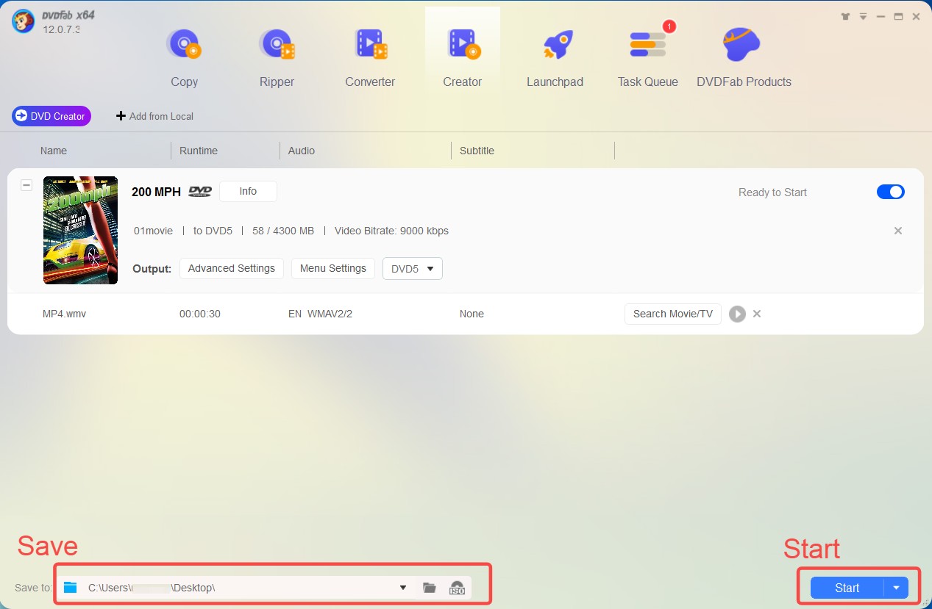This screenshot has width=932, height=609.
Task: Play preview of MP4.wmv
Action: point(737,314)
